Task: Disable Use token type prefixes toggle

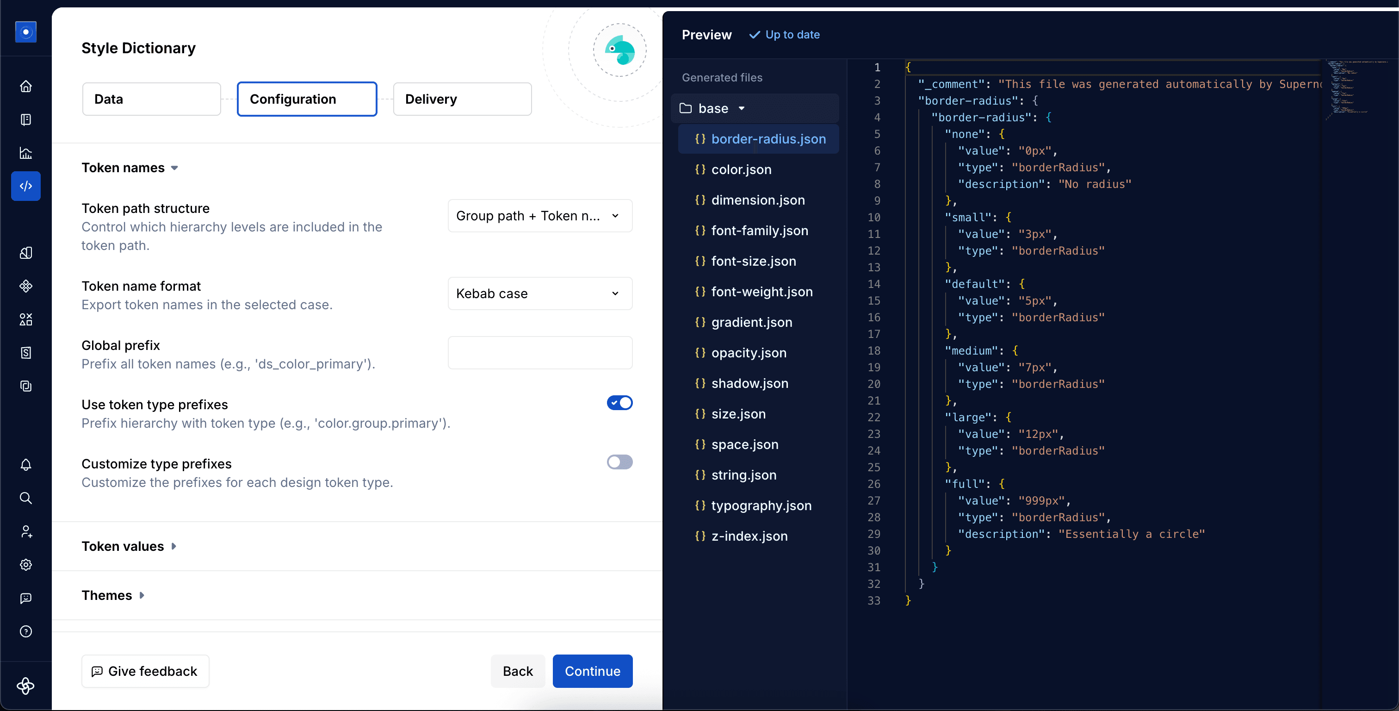Action: [619, 403]
